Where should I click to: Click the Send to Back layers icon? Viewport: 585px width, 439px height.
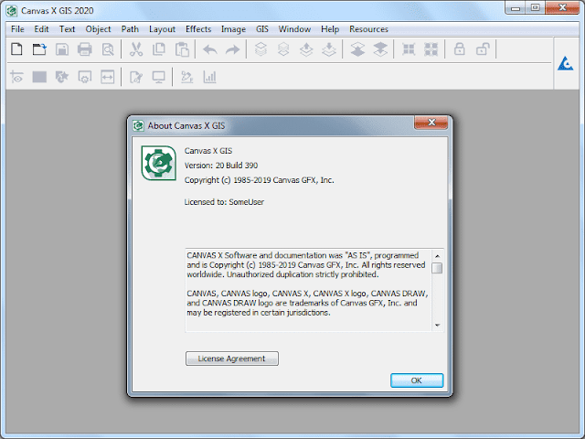coord(283,48)
